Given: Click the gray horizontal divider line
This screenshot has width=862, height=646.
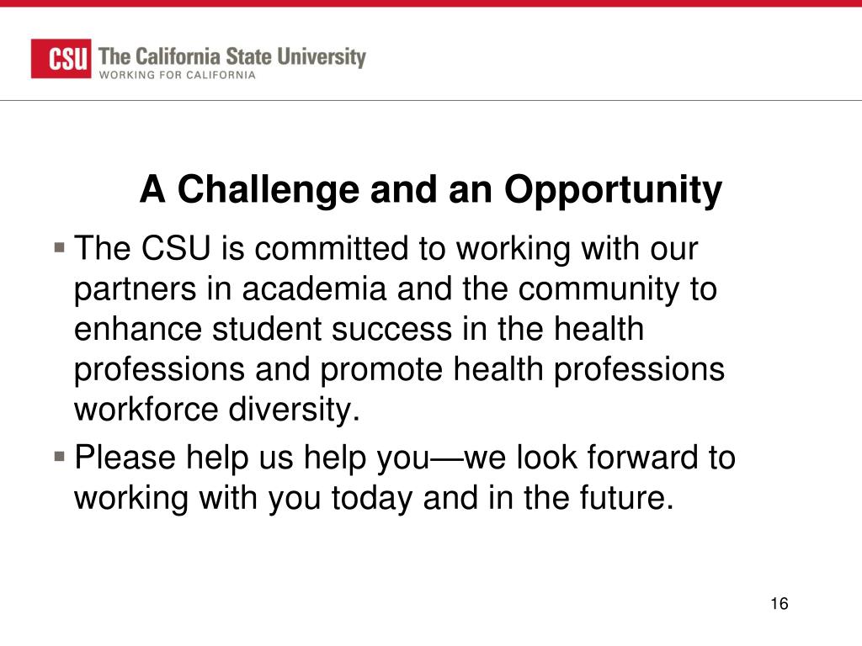Looking at the screenshot, I should [431, 101].
